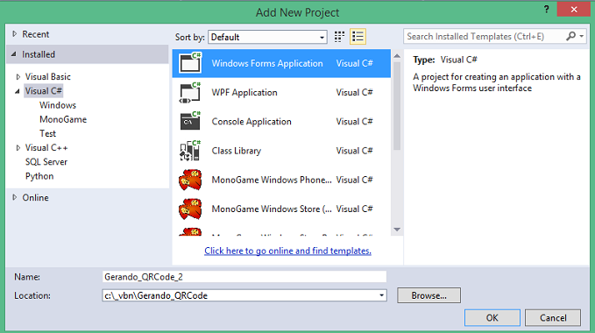Click the WPF Application template icon
Image resolution: width=595 pixels, height=333 pixels.
pyautogui.click(x=190, y=92)
